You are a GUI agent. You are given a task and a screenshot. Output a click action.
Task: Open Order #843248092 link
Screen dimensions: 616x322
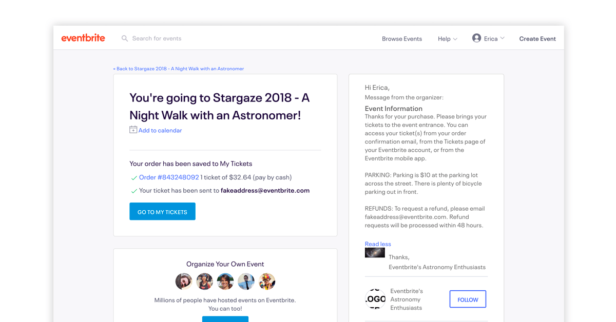169,177
